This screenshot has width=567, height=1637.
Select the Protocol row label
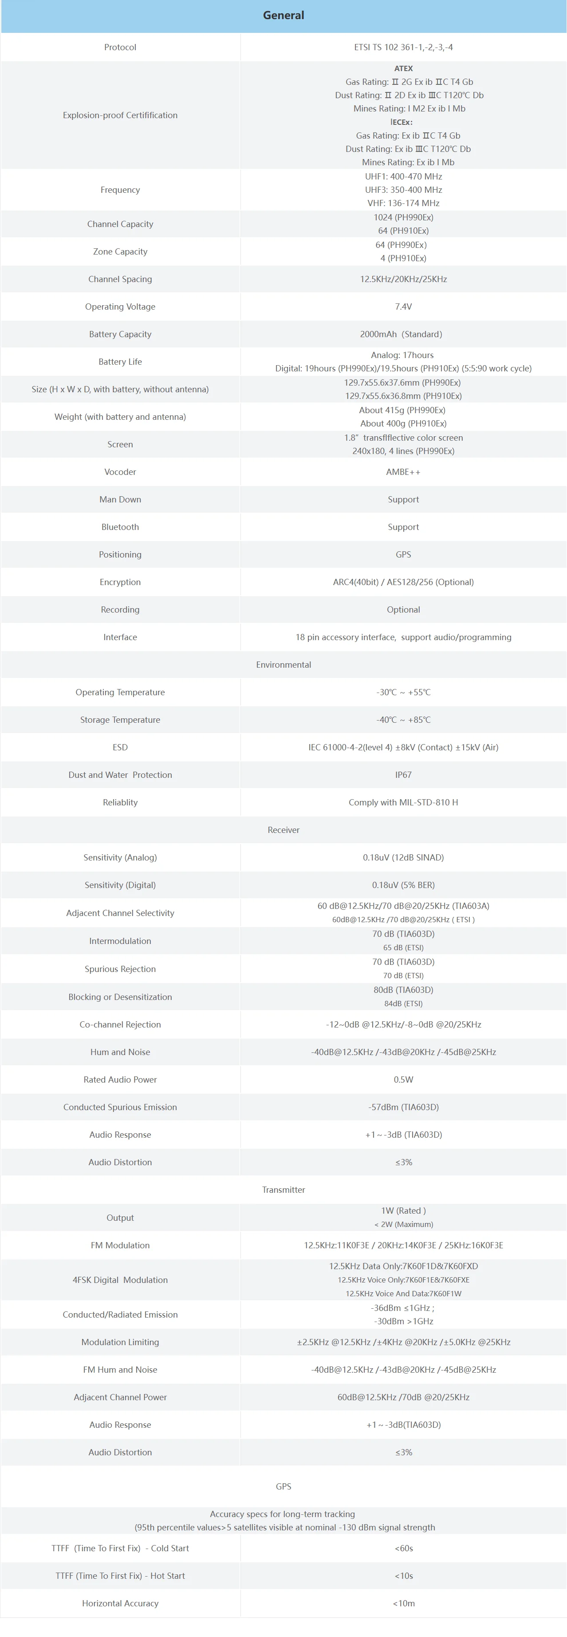(x=120, y=47)
